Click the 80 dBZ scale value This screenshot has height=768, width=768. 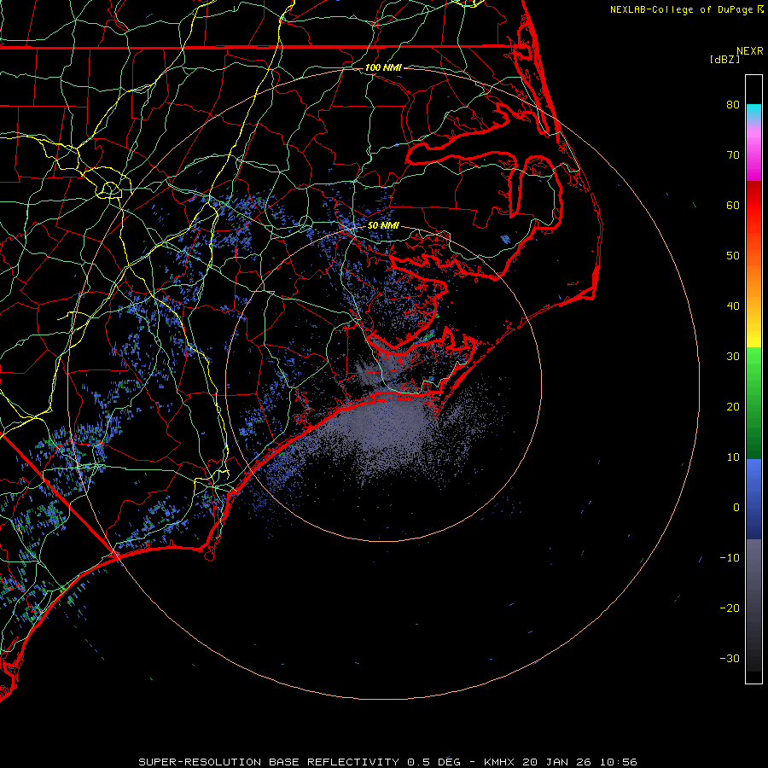(x=733, y=104)
